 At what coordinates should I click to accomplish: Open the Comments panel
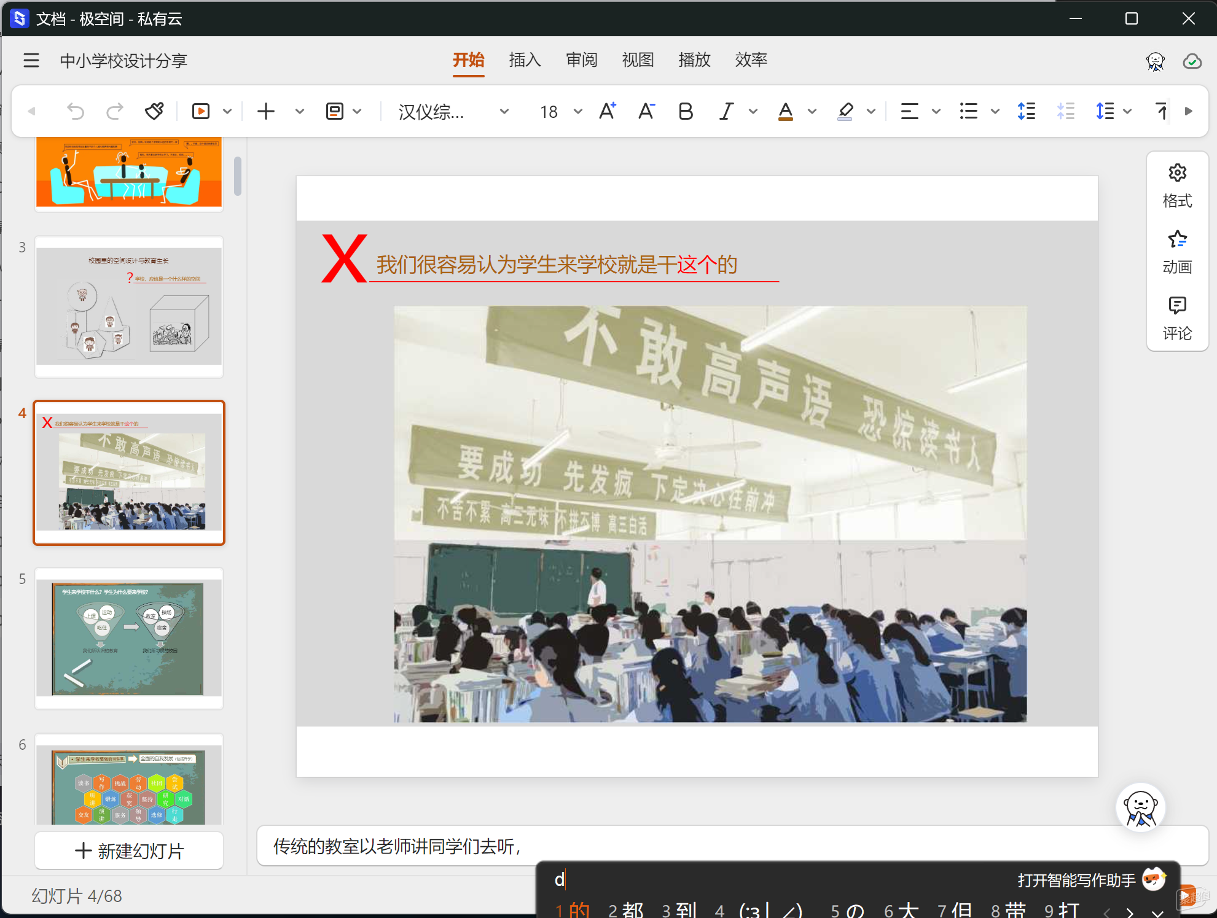coord(1177,319)
